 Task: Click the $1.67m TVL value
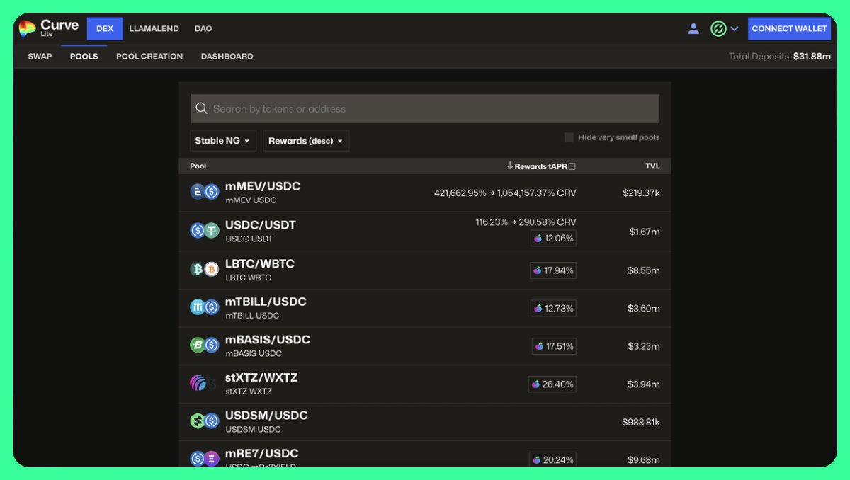pyautogui.click(x=645, y=232)
